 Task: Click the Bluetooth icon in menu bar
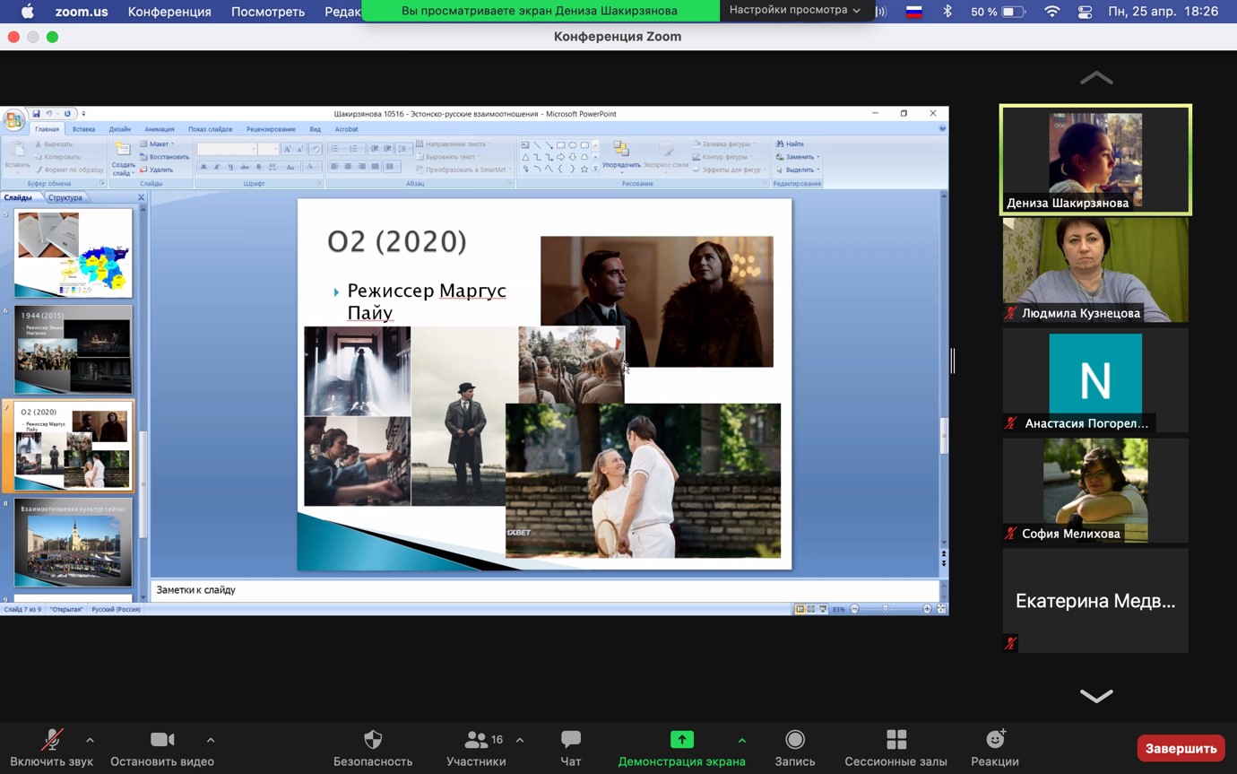(947, 12)
